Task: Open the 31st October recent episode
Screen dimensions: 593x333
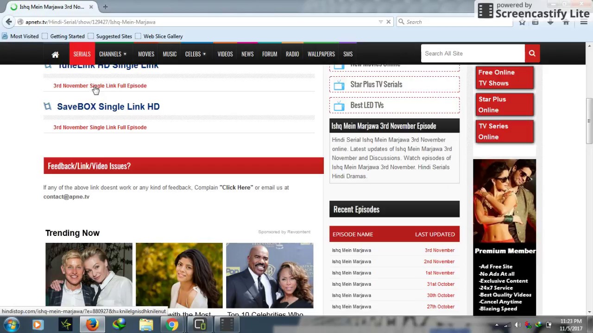Action: coord(394,284)
